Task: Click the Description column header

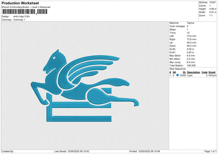Action: tap(193, 72)
